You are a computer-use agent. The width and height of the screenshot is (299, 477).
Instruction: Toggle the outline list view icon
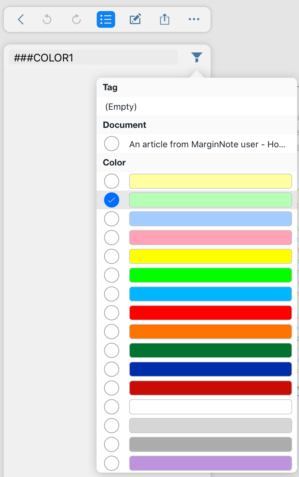click(x=106, y=19)
